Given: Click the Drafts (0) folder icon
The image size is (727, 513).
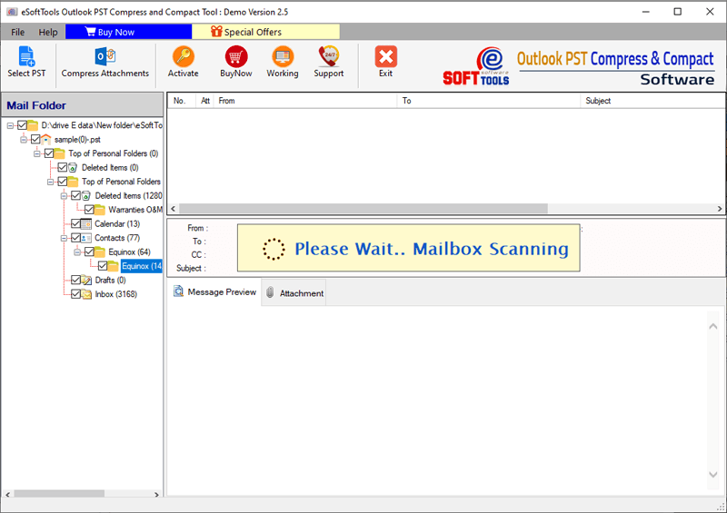Looking at the screenshot, I should pyautogui.click(x=86, y=280).
